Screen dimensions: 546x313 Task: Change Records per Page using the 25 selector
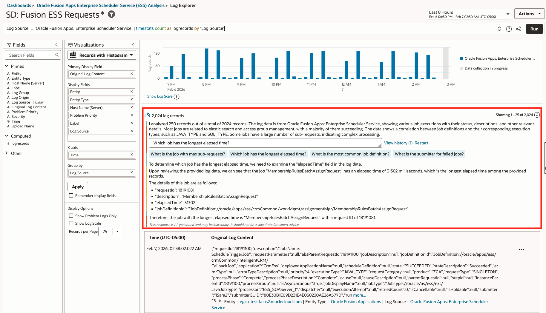pos(118,231)
